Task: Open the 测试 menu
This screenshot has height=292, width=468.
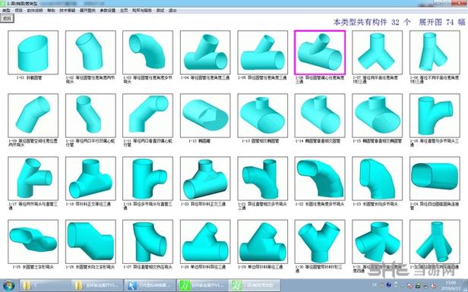Action: (x=160, y=11)
